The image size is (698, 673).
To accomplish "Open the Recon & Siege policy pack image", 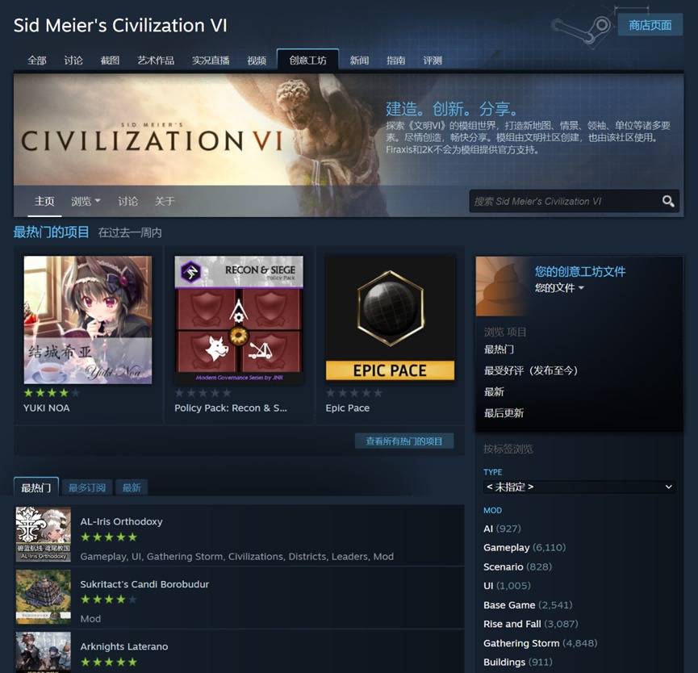I will click(239, 320).
